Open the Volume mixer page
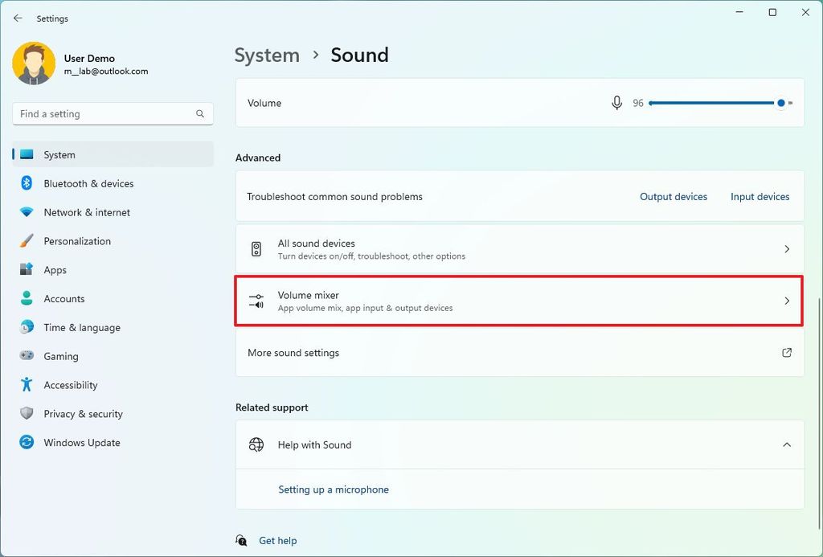The image size is (823, 557). coord(518,301)
